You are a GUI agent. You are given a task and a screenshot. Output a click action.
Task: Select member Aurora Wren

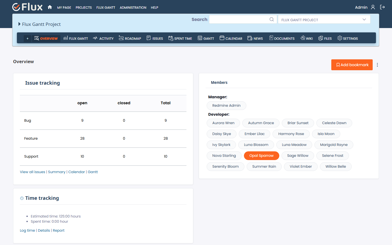pos(223,123)
